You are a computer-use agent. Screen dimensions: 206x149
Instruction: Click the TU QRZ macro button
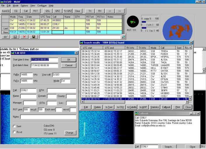(68, 11)
